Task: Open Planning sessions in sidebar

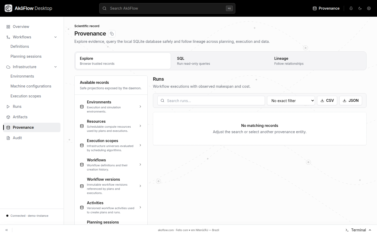Action: [x=26, y=56]
